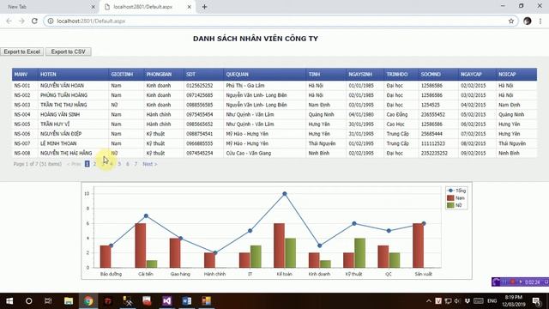Select the localhost:2801/Default.aspx tab
The height and width of the screenshot is (309, 549).
coord(147,7)
